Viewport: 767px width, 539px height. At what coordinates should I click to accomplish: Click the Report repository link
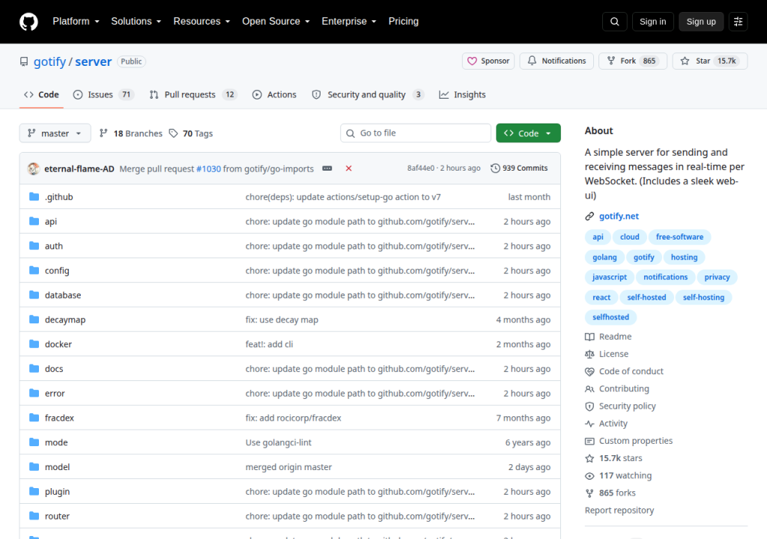pyautogui.click(x=619, y=510)
